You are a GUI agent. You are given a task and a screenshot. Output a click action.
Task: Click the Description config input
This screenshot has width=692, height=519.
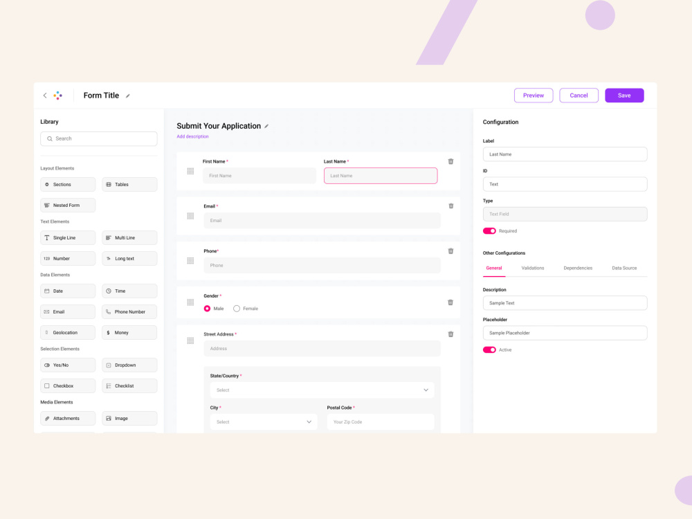(565, 303)
